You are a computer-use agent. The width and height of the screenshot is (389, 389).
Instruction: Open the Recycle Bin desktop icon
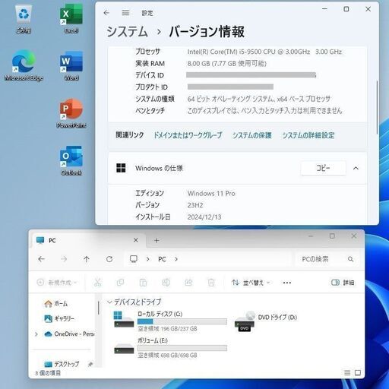click(24, 20)
